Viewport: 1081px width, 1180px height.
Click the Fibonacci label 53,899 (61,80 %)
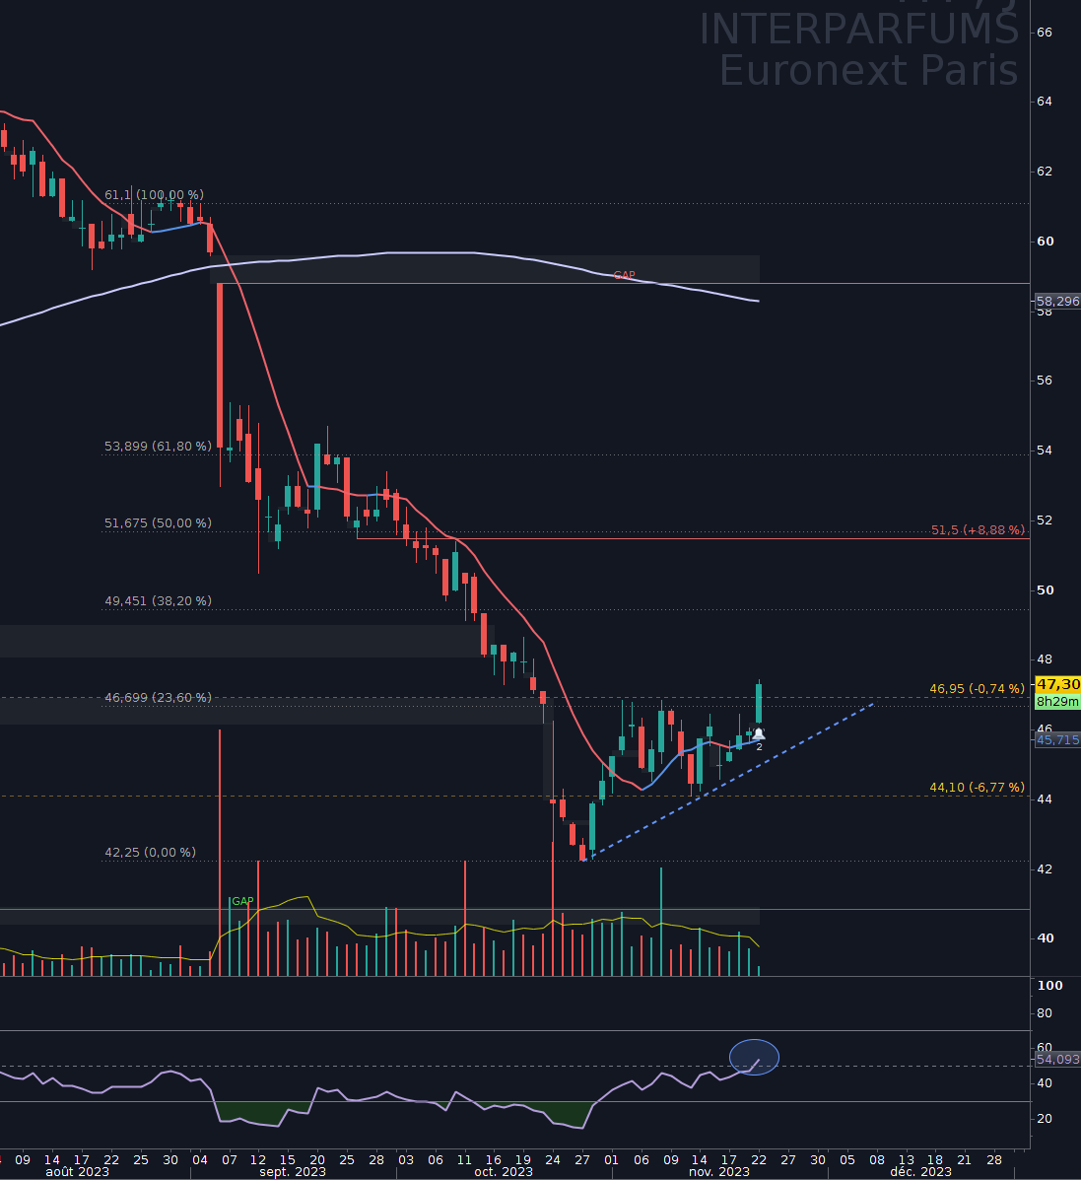(x=158, y=447)
